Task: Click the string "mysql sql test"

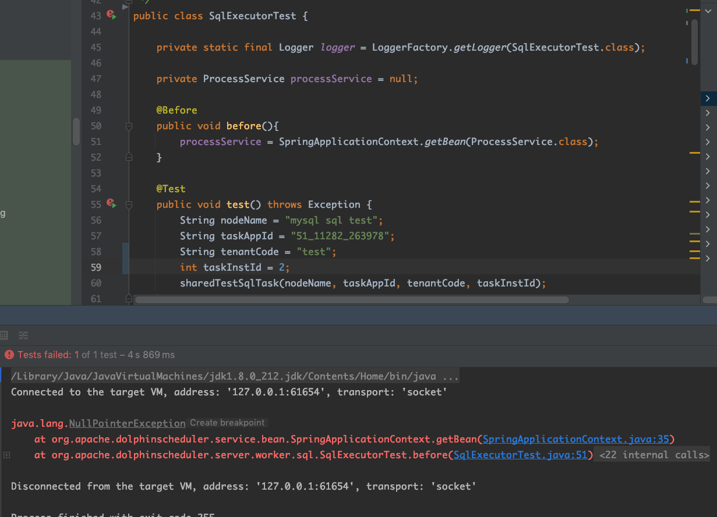Action: [x=331, y=220]
